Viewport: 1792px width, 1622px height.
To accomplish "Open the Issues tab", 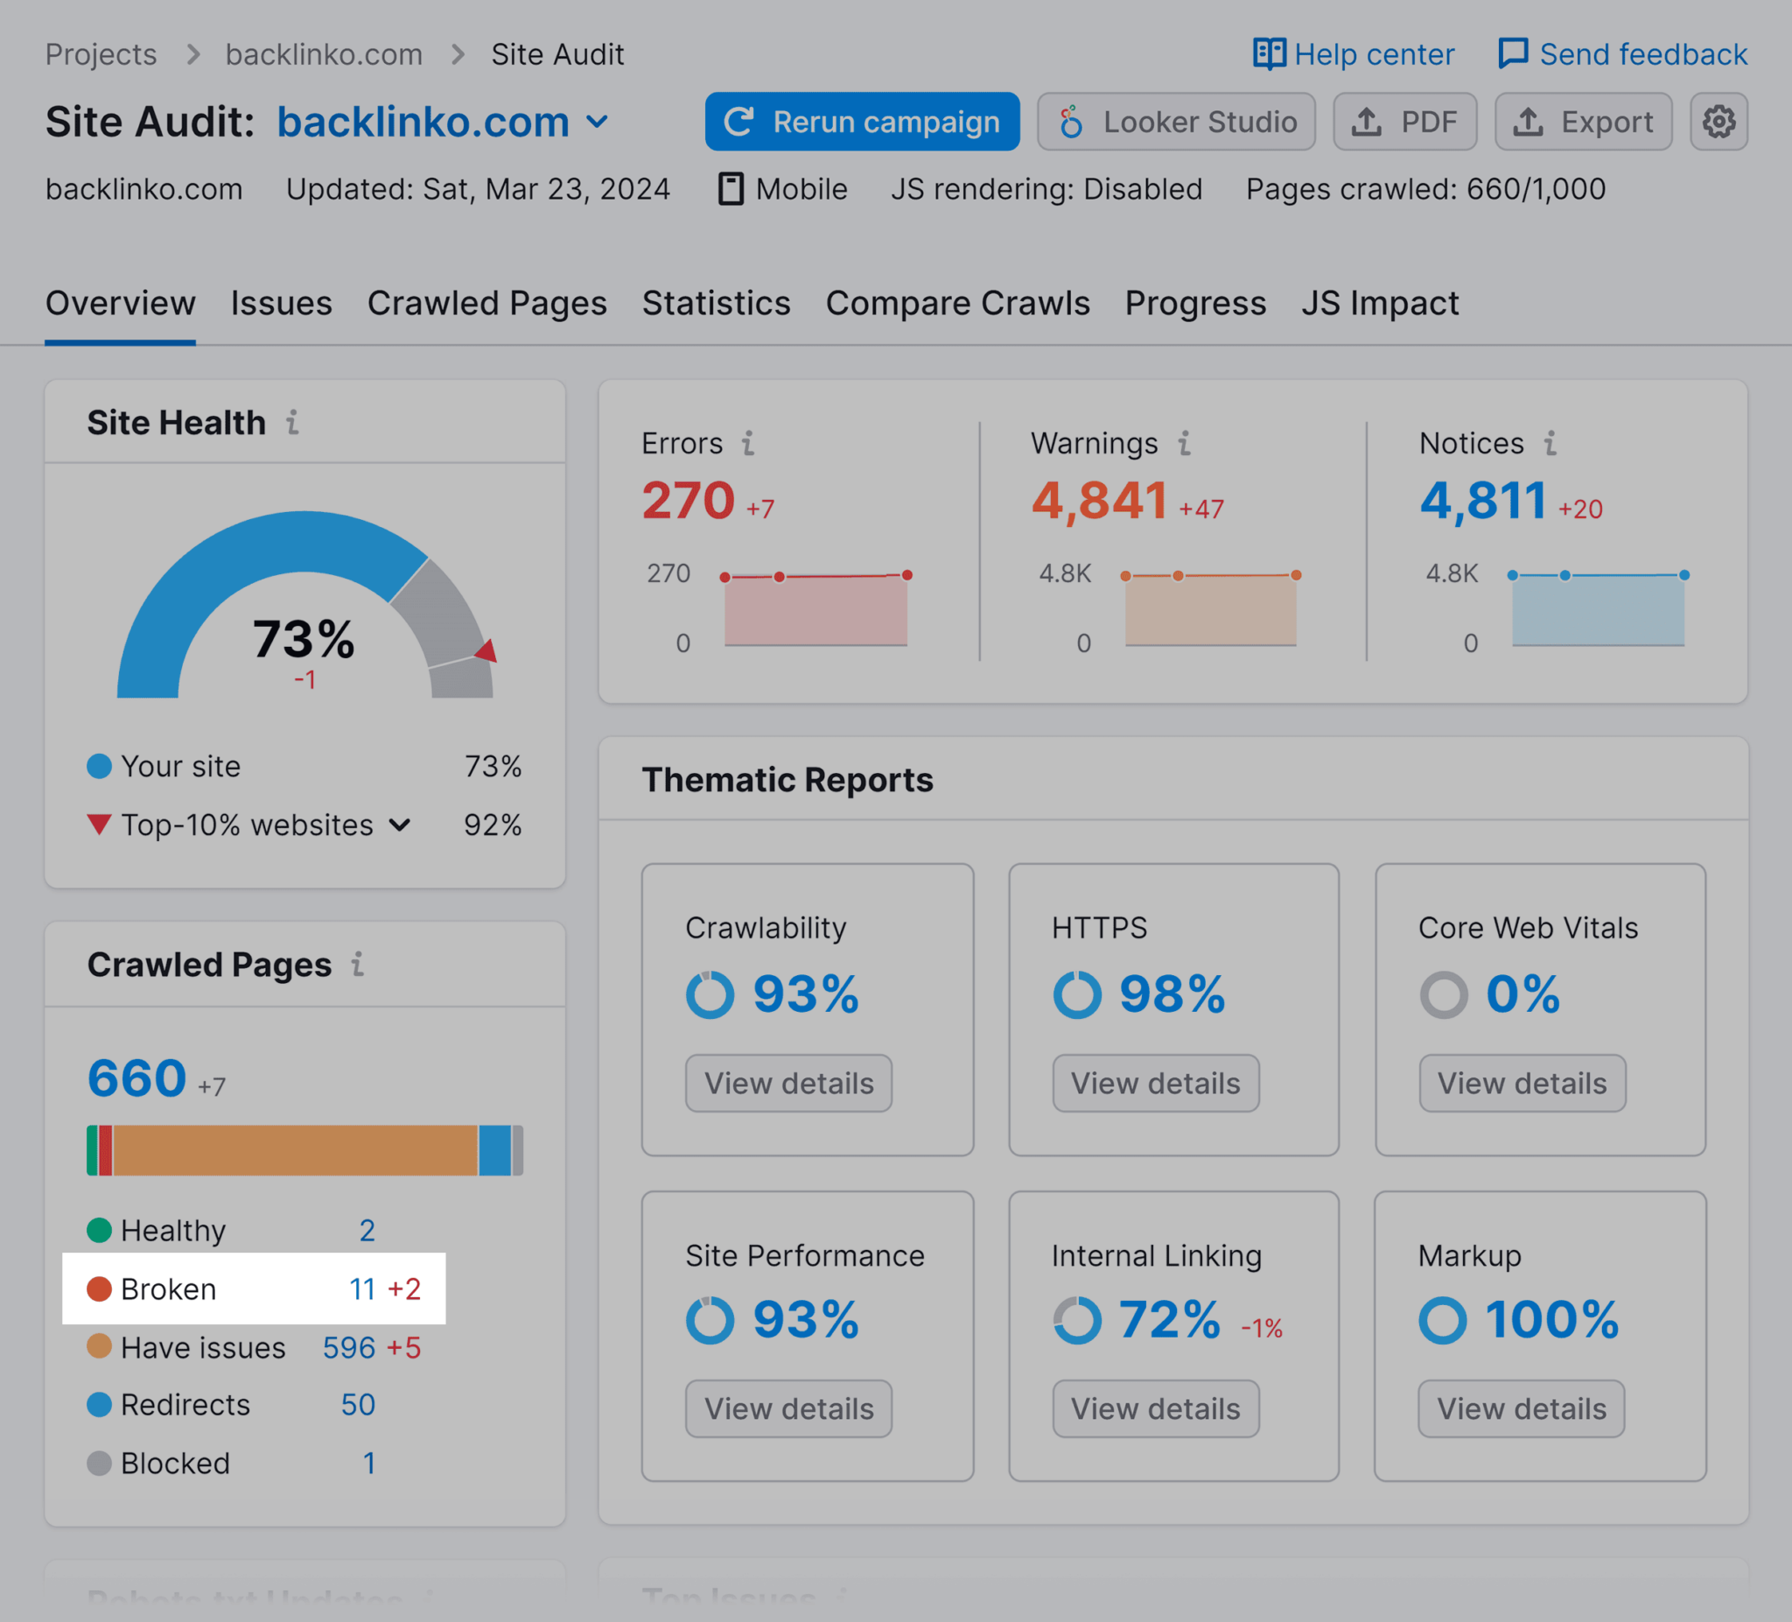I will pyautogui.click(x=281, y=303).
